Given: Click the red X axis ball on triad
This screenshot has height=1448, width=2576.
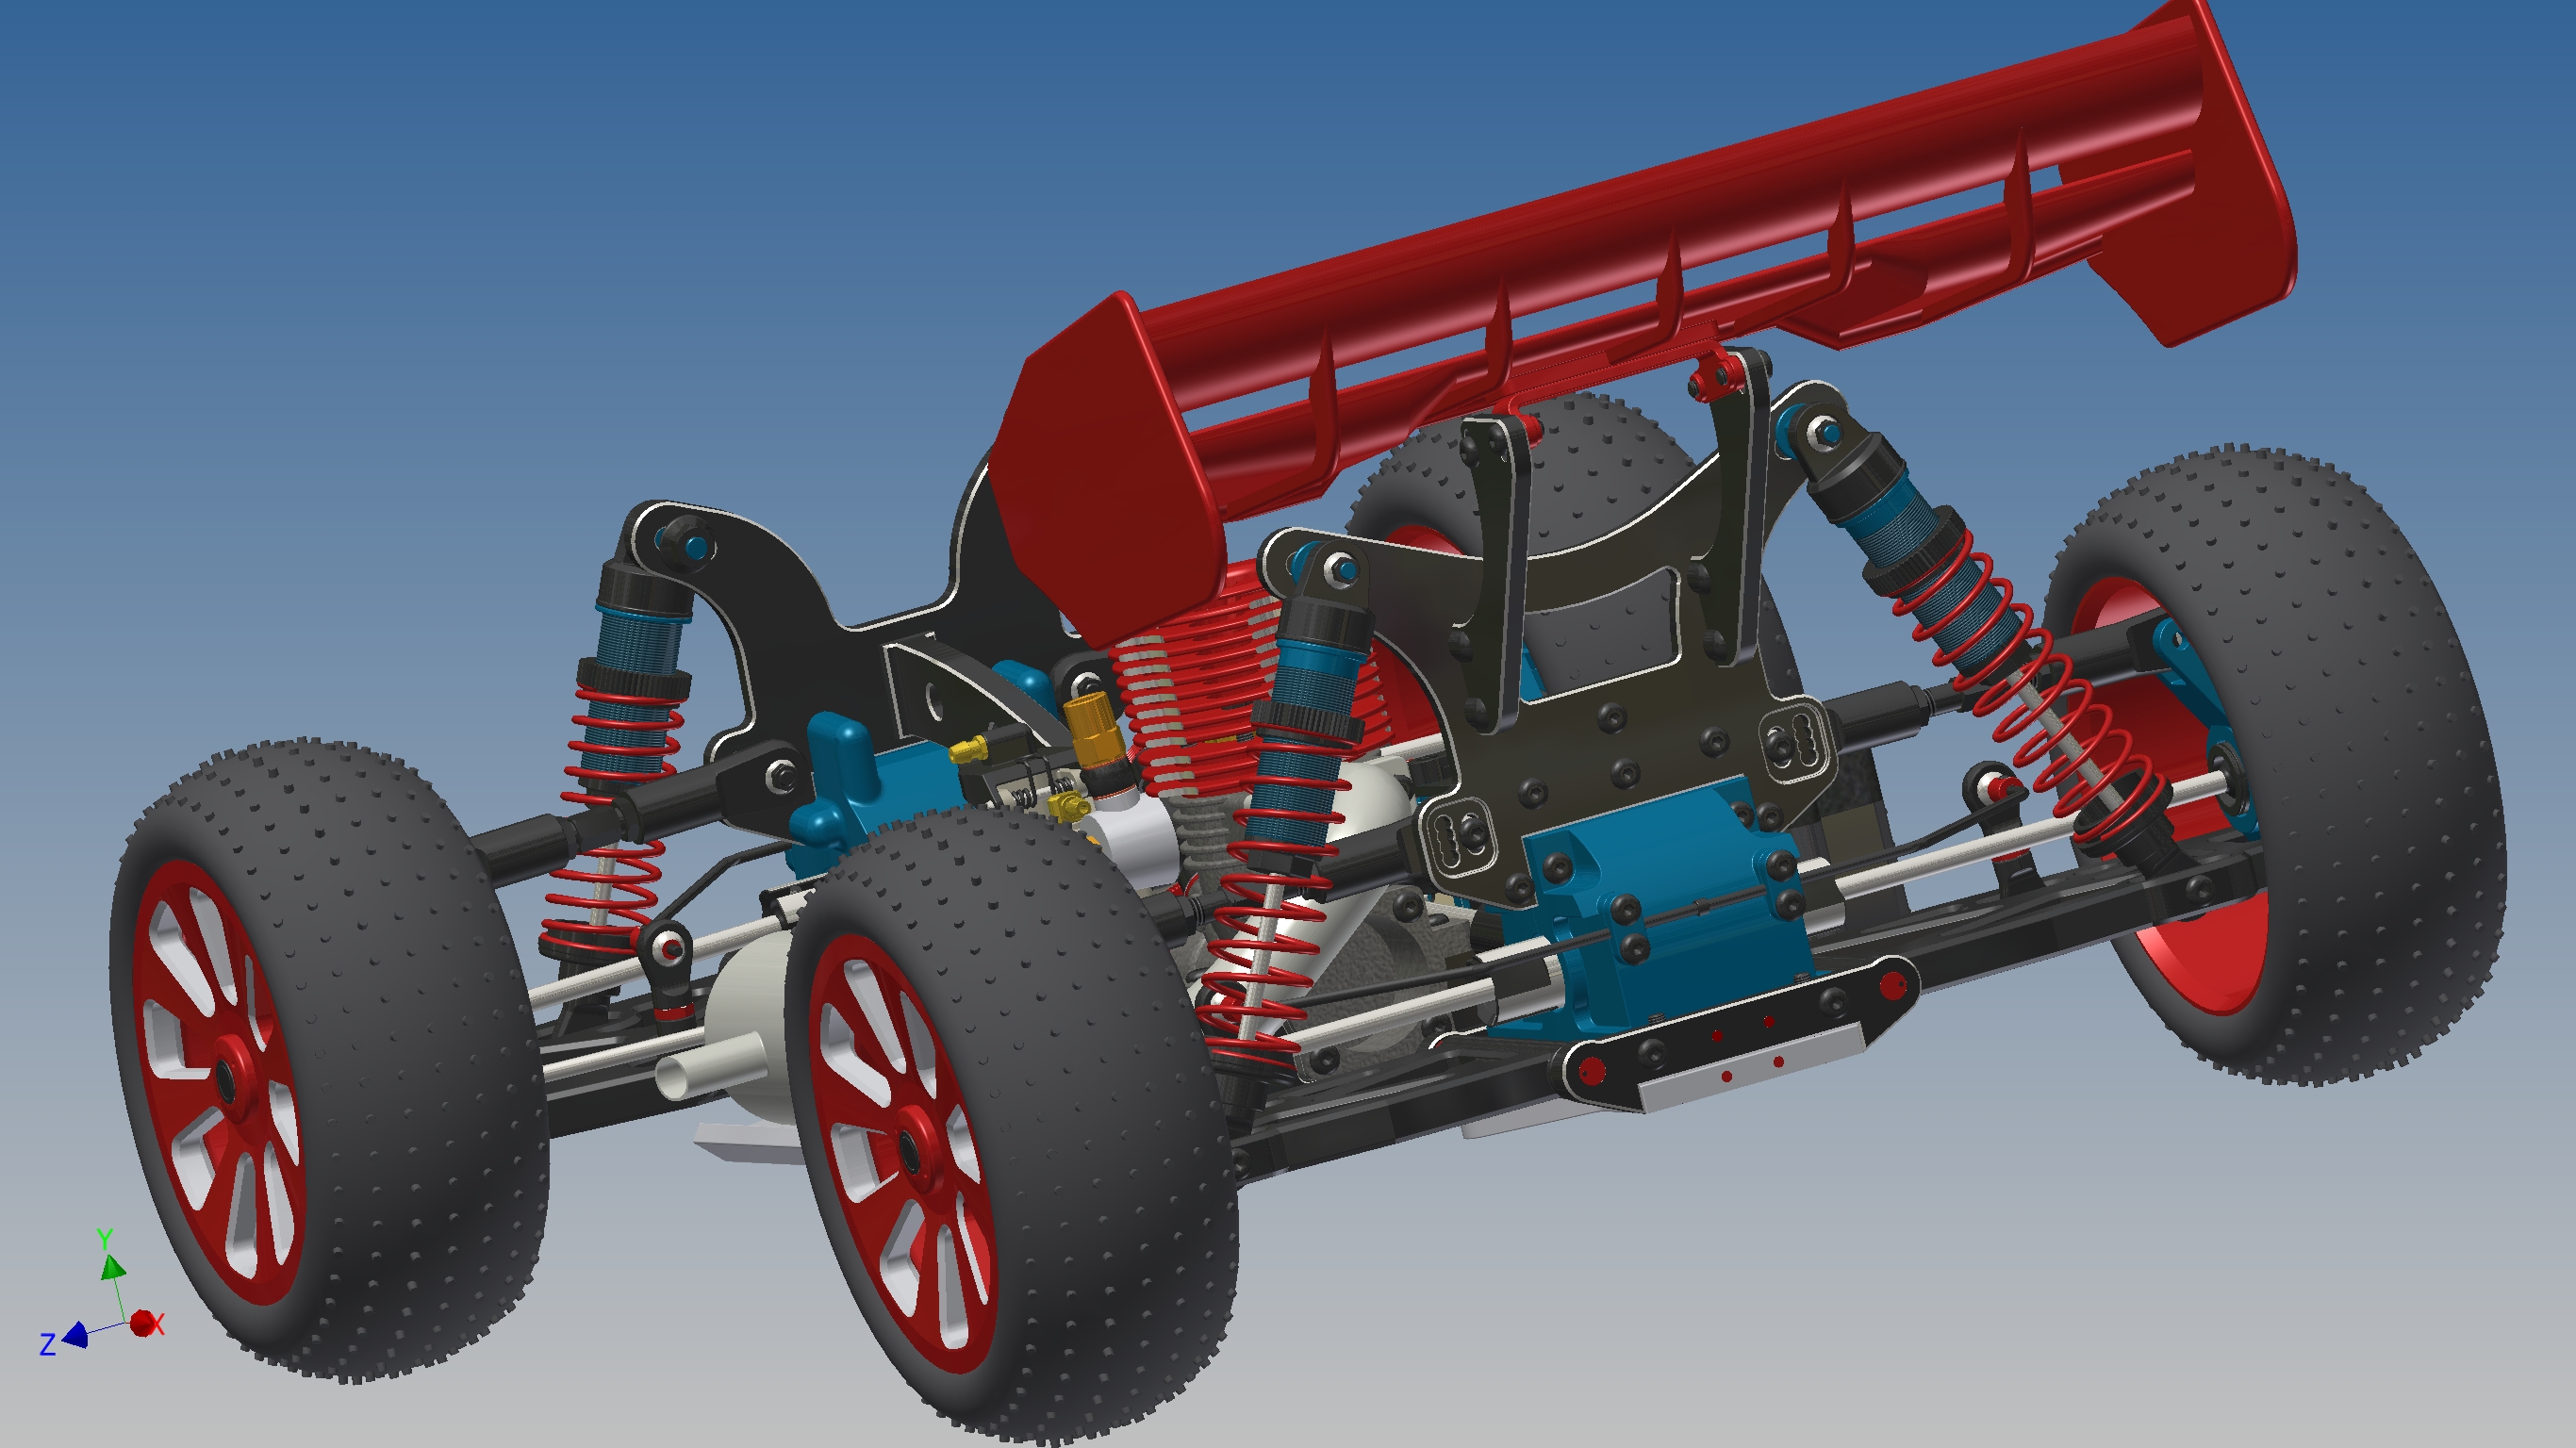Looking at the screenshot, I should [143, 1323].
